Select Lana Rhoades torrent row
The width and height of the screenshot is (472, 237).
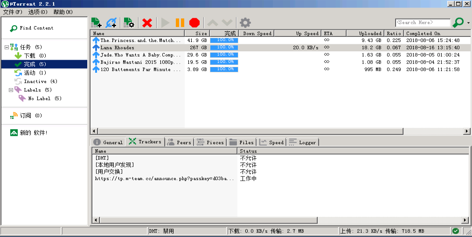[281, 48]
